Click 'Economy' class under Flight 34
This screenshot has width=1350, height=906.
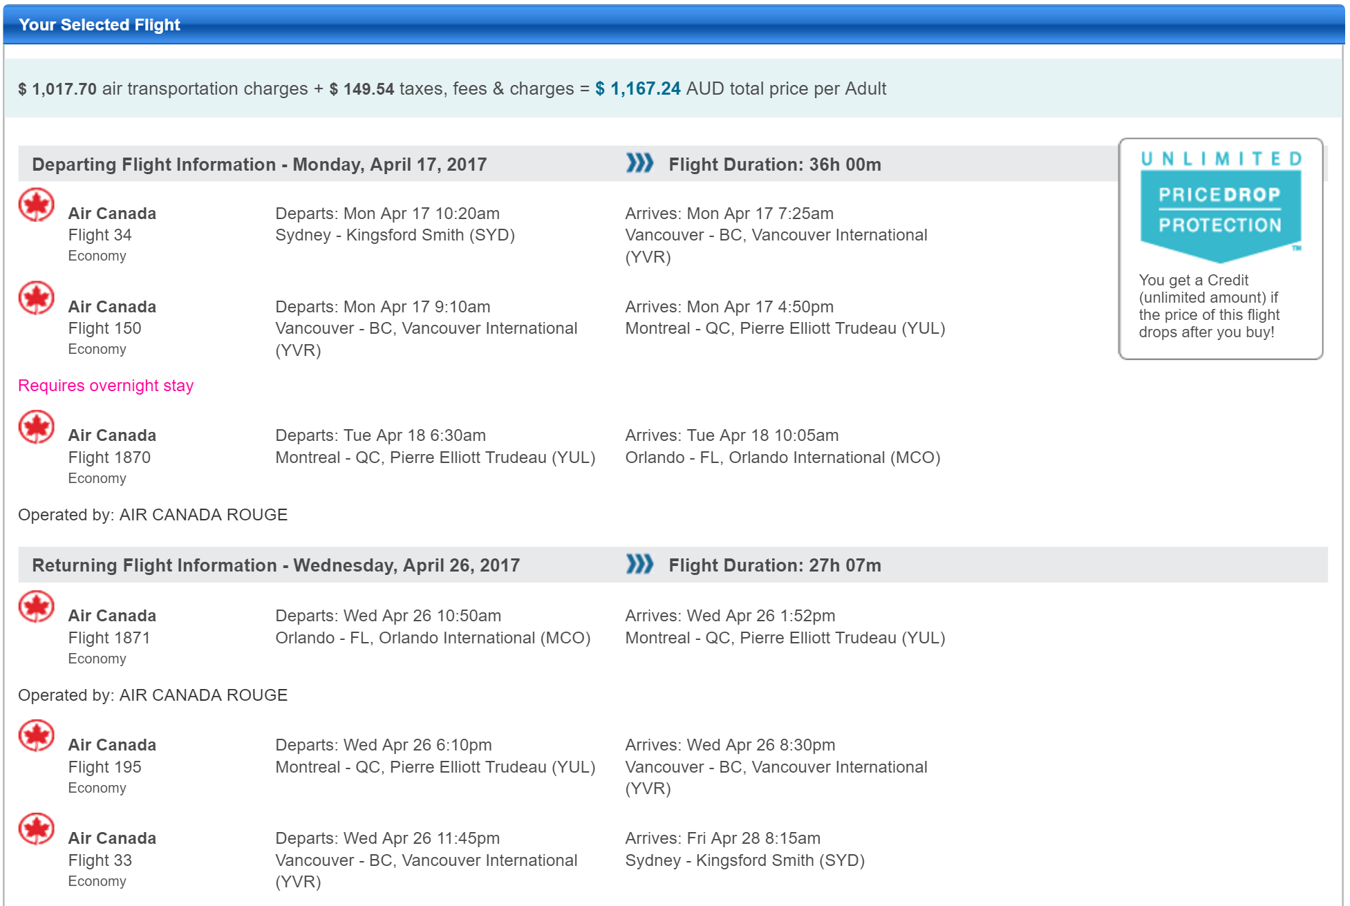pyautogui.click(x=97, y=256)
